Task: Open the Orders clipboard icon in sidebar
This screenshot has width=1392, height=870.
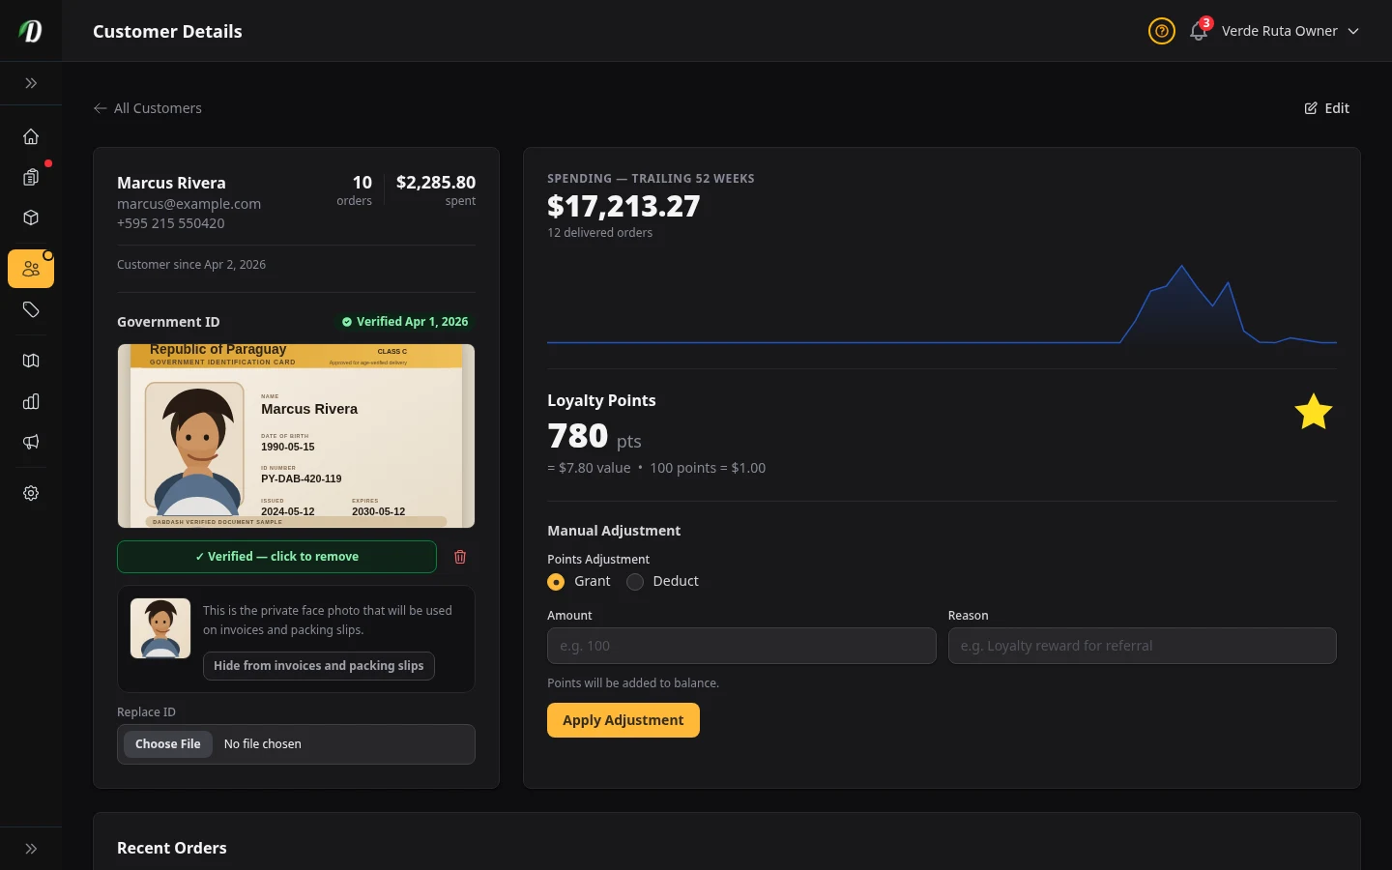Action: point(31,178)
